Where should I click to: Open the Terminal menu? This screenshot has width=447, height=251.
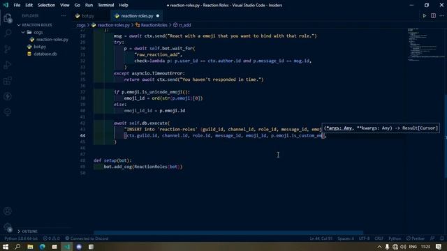click(105, 5)
